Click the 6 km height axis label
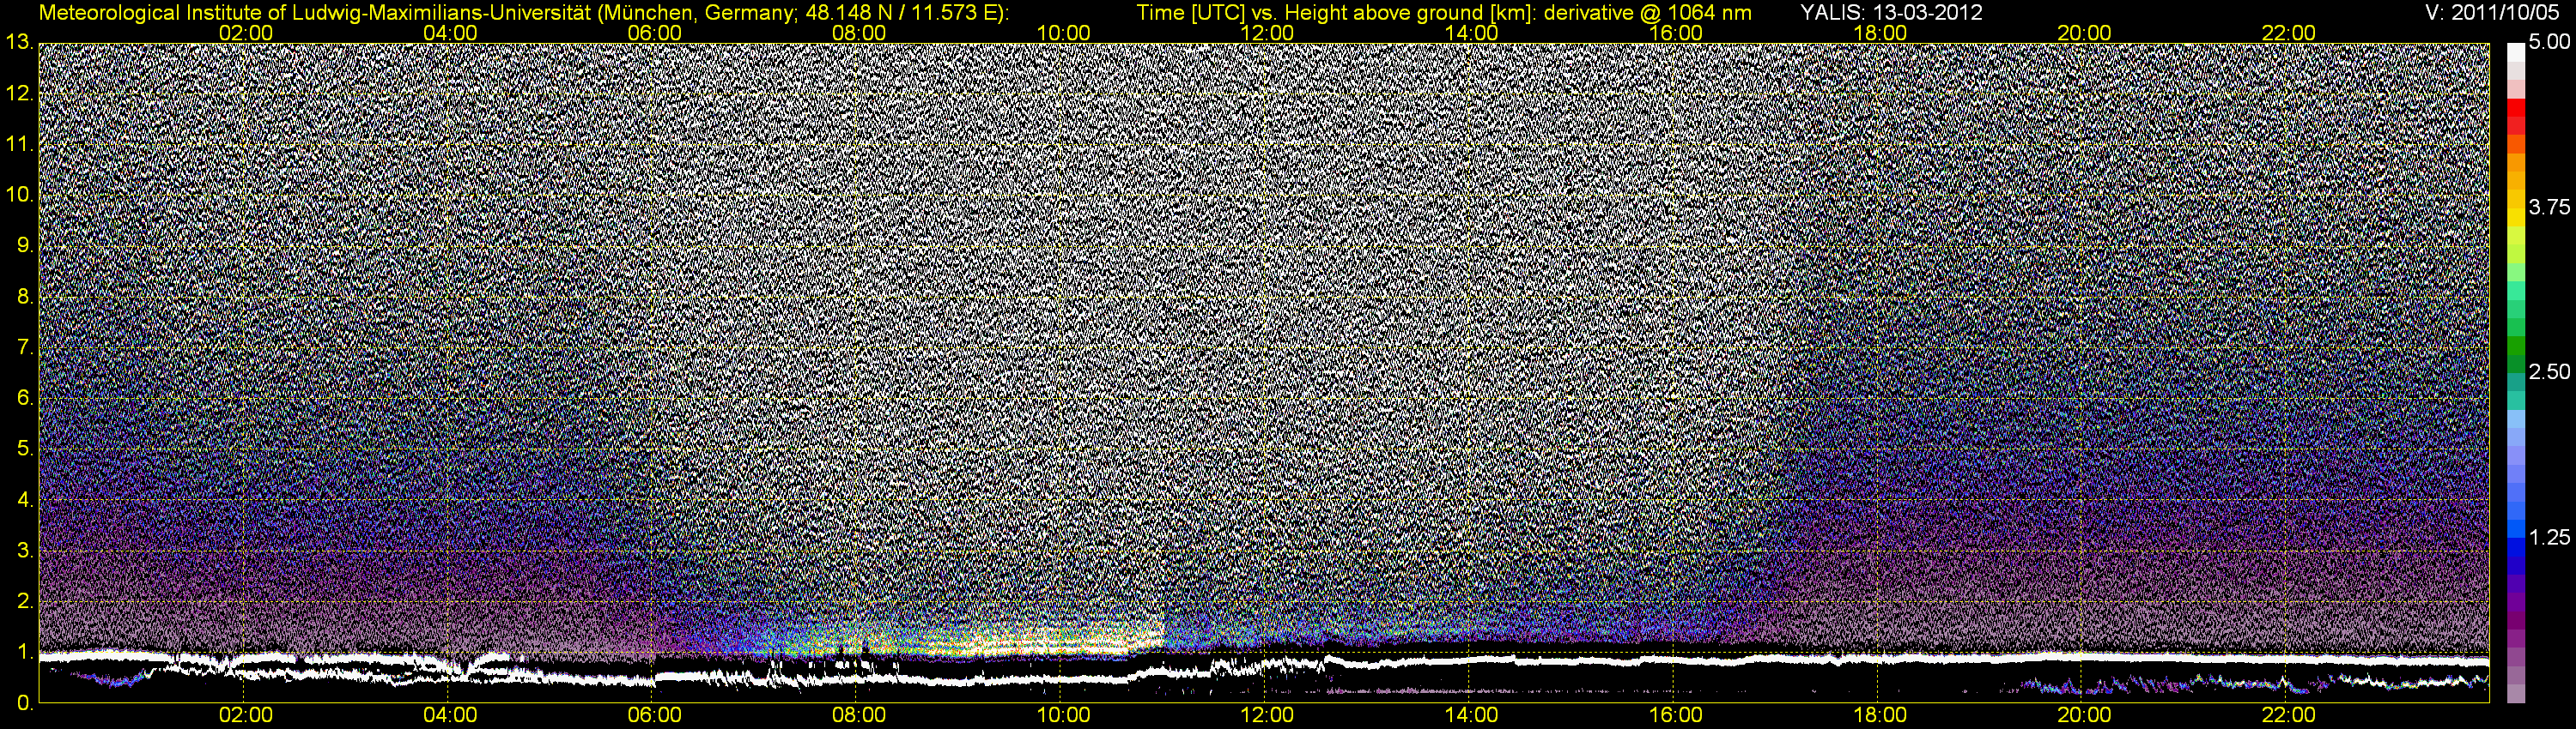 click(x=25, y=399)
